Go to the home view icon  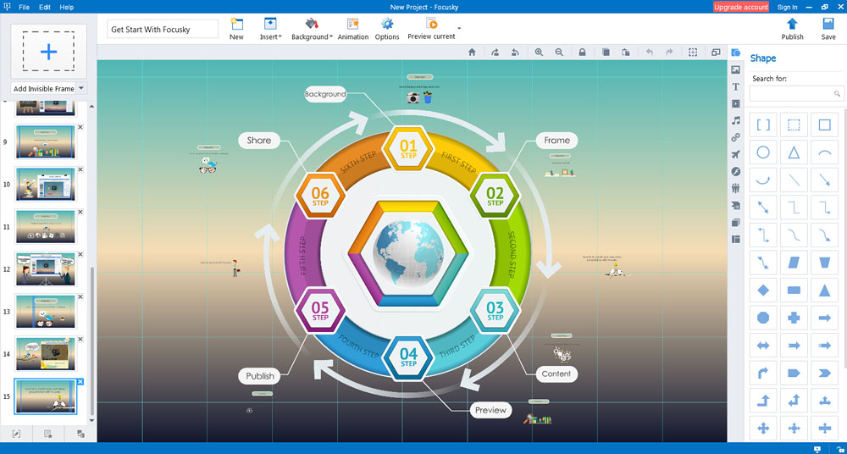pyautogui.click(x=472, y=53)
